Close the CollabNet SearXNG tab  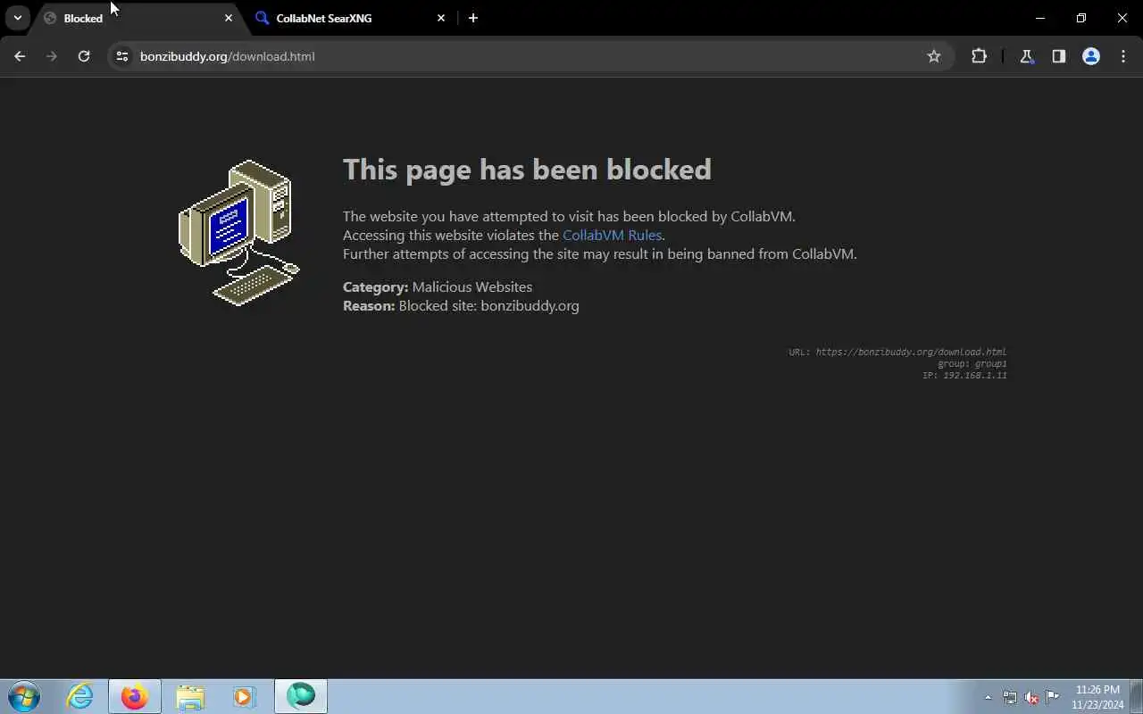pyautogui.click(x=441, y=18)
